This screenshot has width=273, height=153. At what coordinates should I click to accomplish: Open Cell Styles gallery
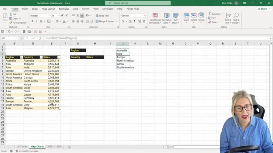pyautogui.click(x=175, y=18)
